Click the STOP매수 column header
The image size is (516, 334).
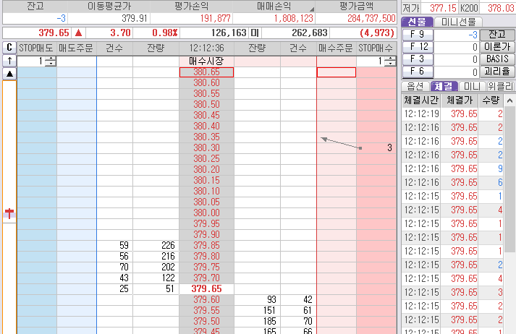376,48
